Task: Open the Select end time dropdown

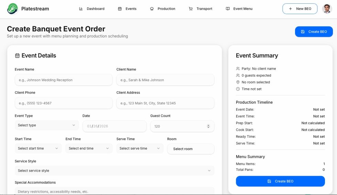Action: click(89, 148)
